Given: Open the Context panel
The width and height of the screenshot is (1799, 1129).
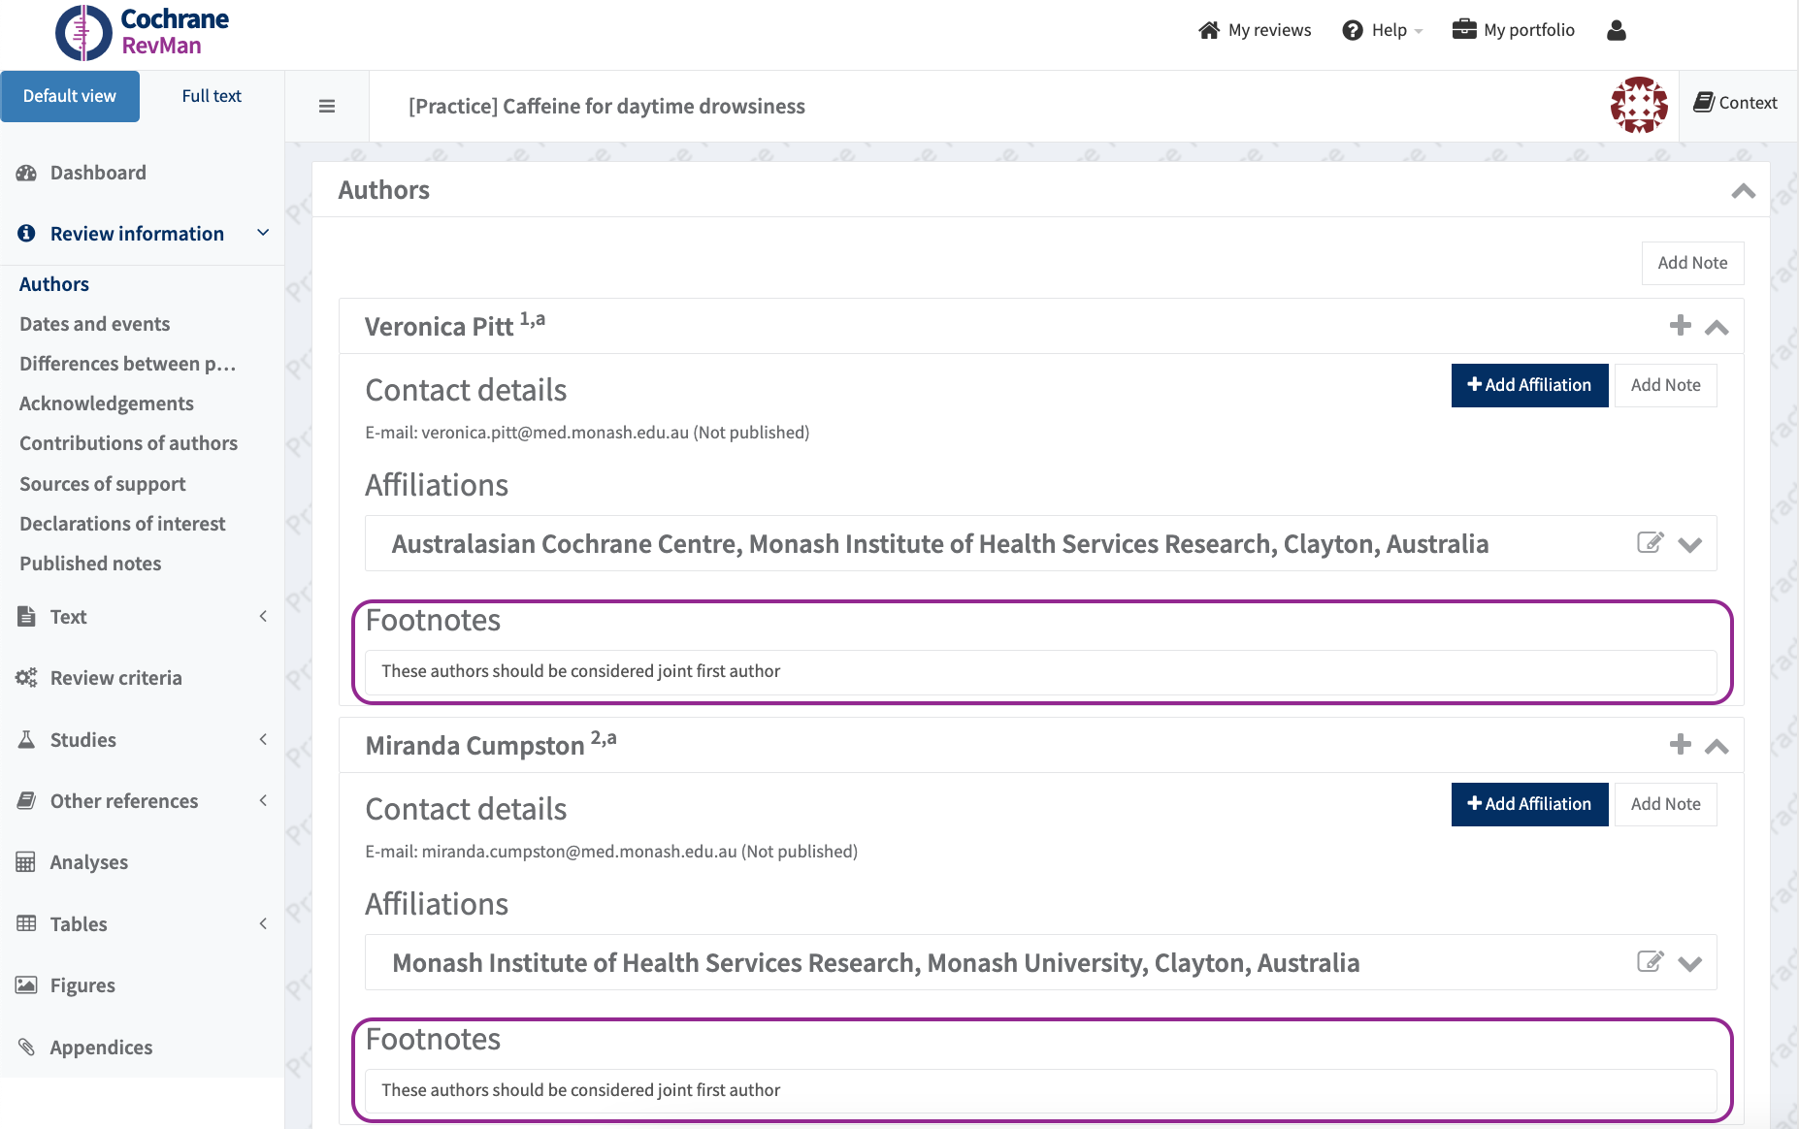Looking at the screenshot, I should point(1736,103).
